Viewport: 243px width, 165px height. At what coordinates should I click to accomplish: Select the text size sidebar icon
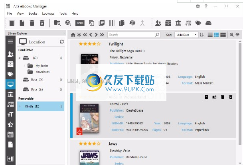point(10,114)
